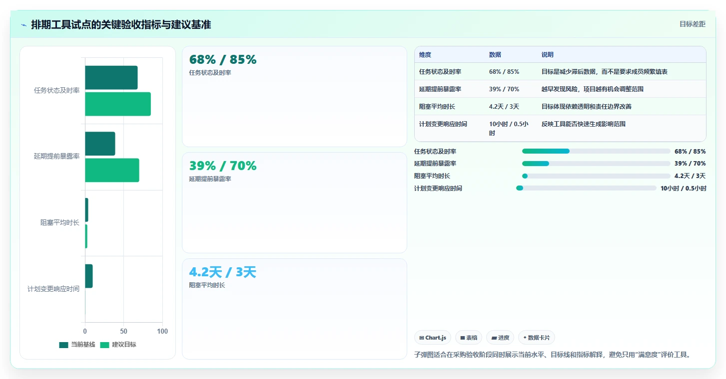Click the 建议目标 bar for 任务状态及时率
The height and width of the screenshot is (379, 726).
(x=118, y=104)
